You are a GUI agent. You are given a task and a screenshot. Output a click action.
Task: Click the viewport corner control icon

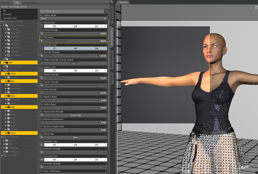point(256,7)
